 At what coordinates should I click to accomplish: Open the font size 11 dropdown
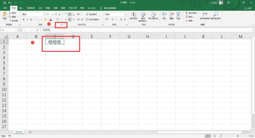52,14
